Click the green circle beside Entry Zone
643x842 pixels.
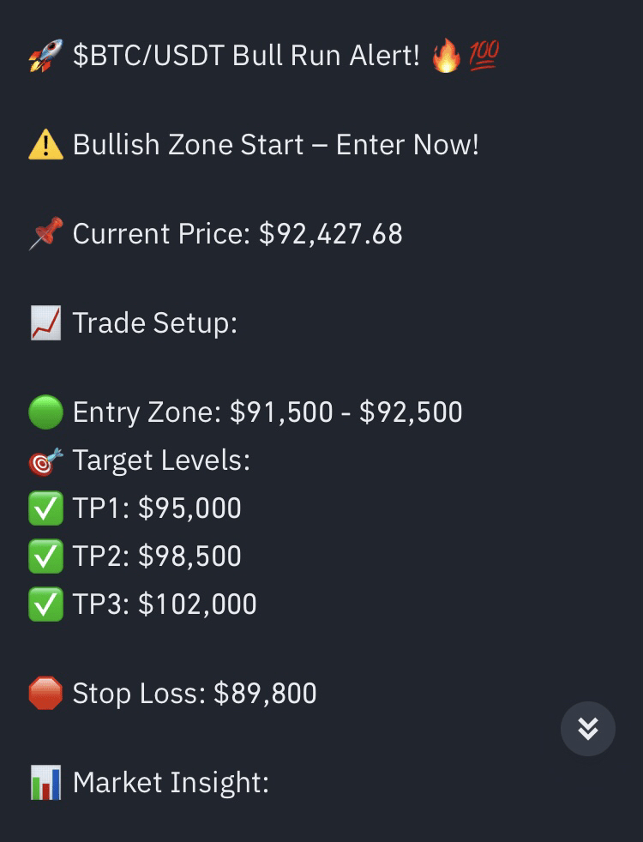click(x=45, y=412)
